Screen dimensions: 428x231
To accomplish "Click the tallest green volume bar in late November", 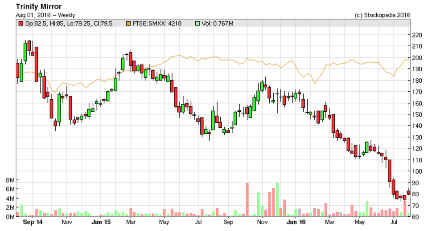I will pos(277,200).
